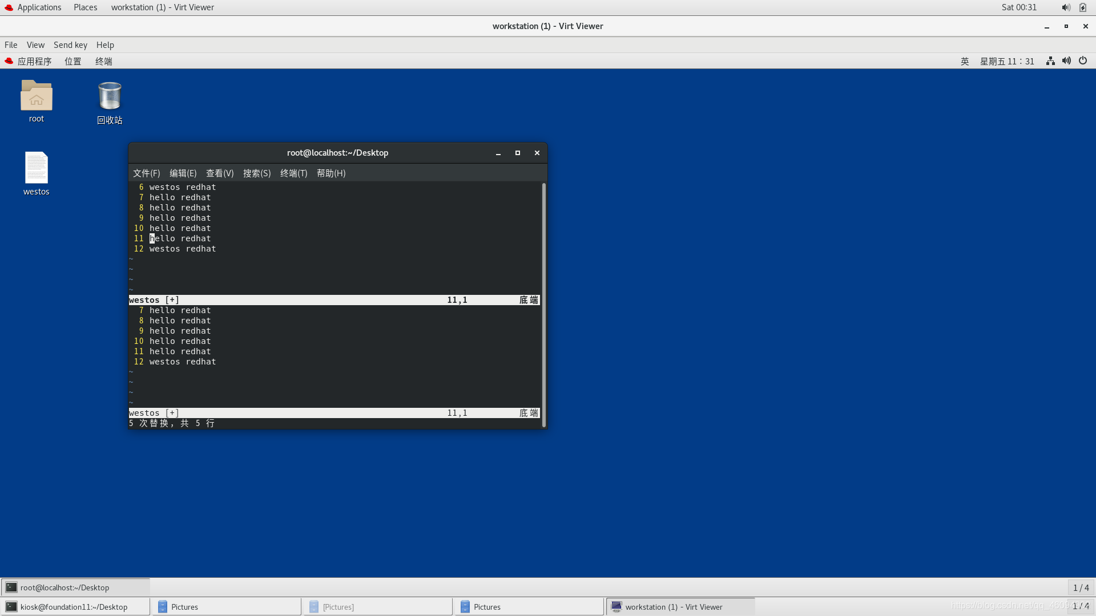Open the 应用程序 applications menu
Viewport: 1096px width, 616px height.
pos(34,61)
